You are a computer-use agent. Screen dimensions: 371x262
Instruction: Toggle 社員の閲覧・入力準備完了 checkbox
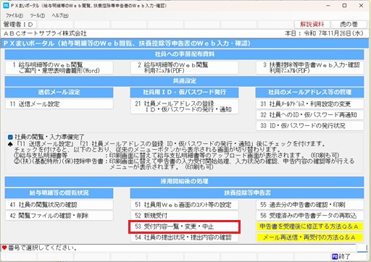(x=10, y=138)
